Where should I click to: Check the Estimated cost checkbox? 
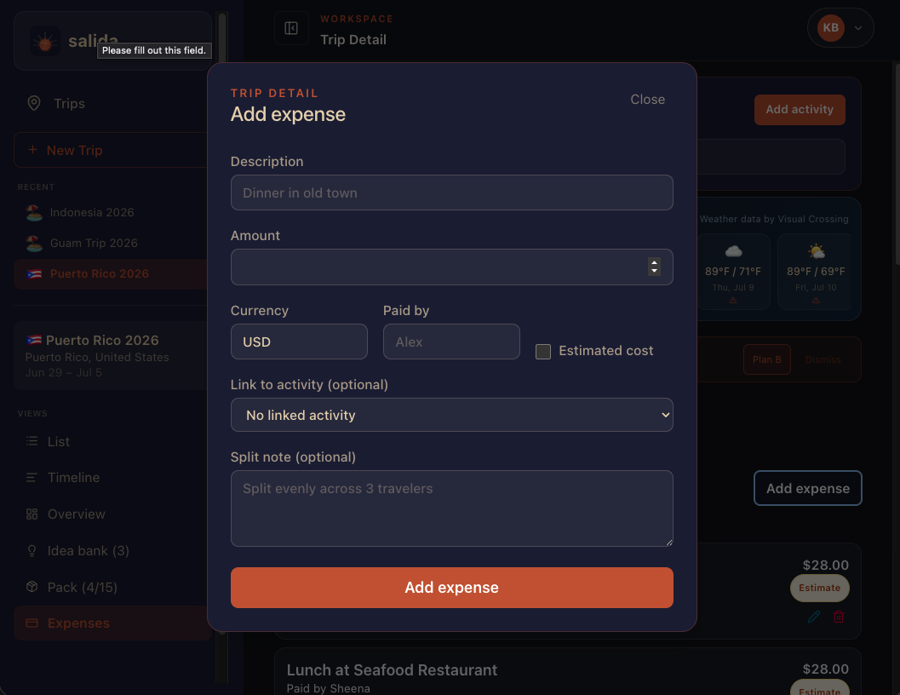click(x=543, y=352)
